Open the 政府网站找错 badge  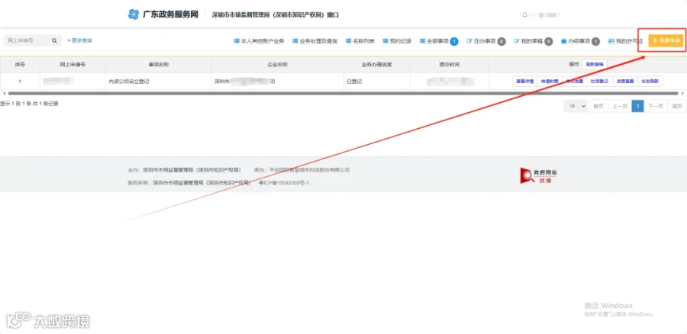pos(538,175)
